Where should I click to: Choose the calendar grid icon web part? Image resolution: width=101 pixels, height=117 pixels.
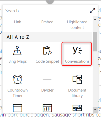tap(47, 108)
